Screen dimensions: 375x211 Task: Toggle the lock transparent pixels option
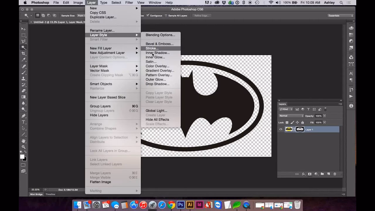pos(287,122)
